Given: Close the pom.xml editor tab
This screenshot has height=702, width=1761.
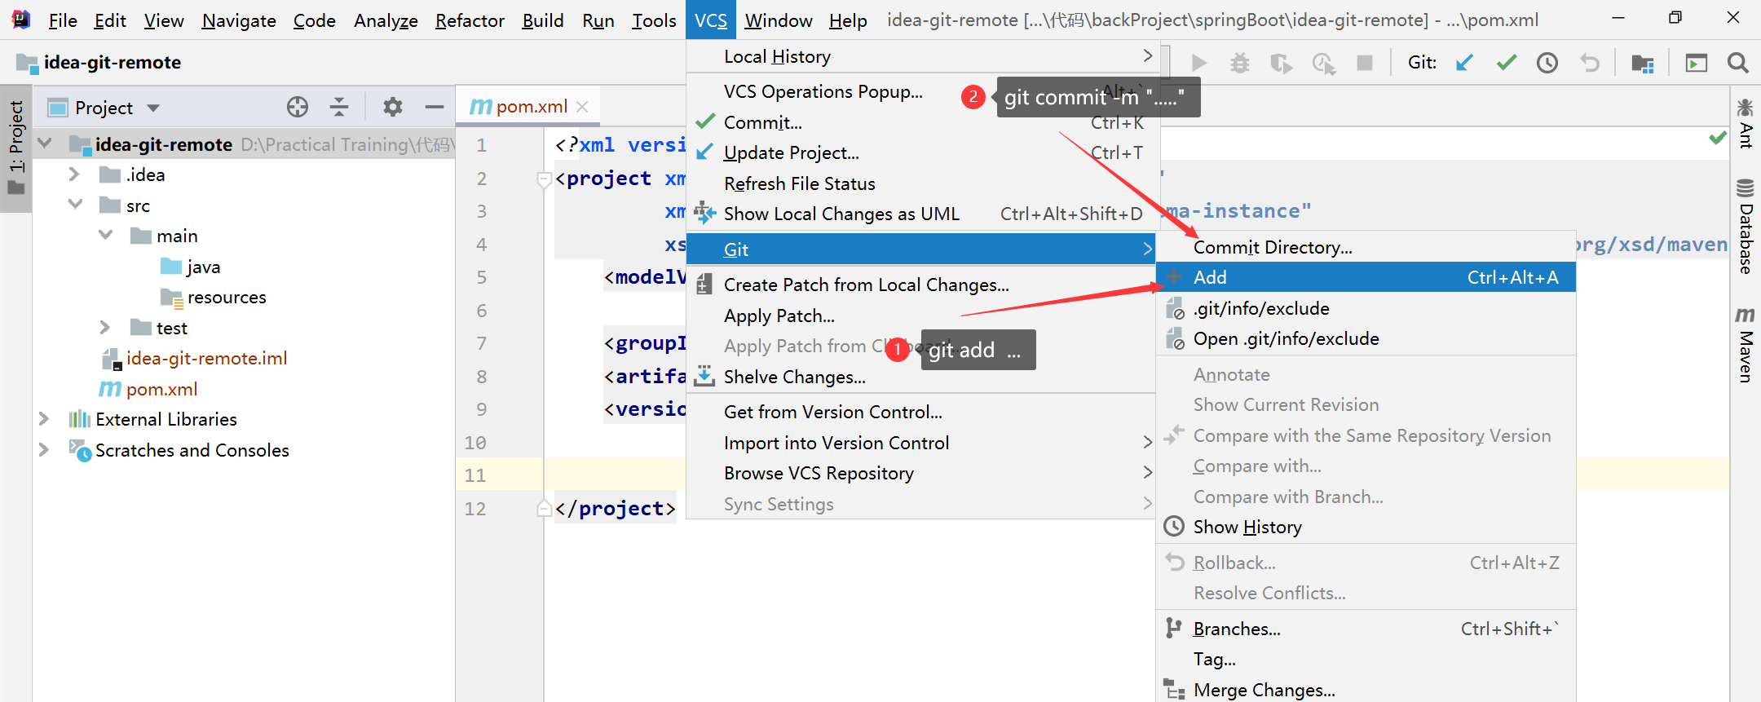Looking at the screenshot, I should [582, 107].
